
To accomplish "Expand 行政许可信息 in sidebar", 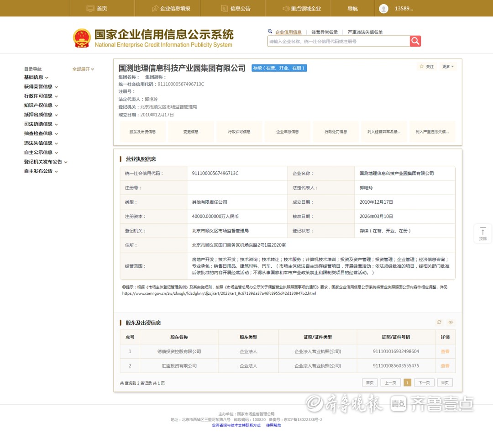I will pos(41,96).
